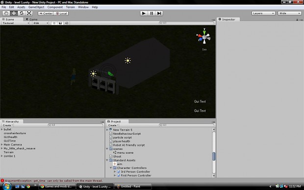Collapse the scenes folder
Image resolution: width=304 pixels, height=190 pixels.
pos(107,149)
